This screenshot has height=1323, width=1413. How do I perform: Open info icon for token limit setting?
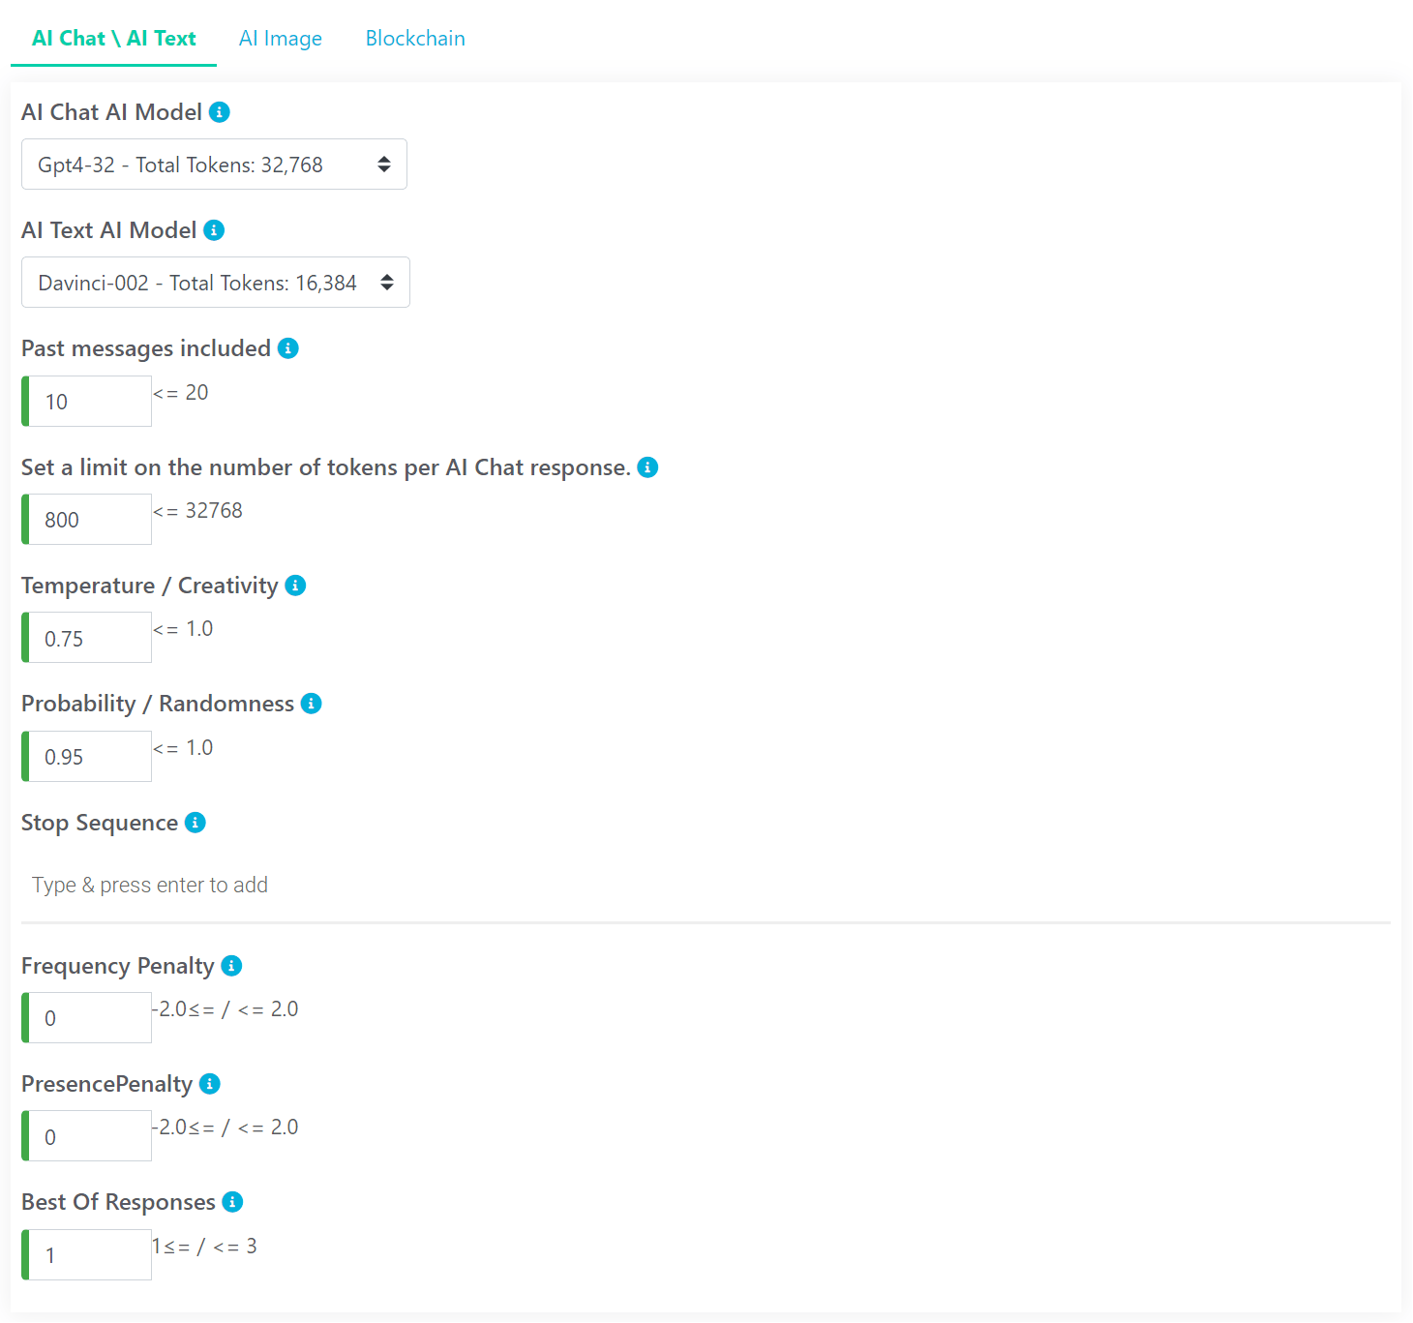pos(647,467)
